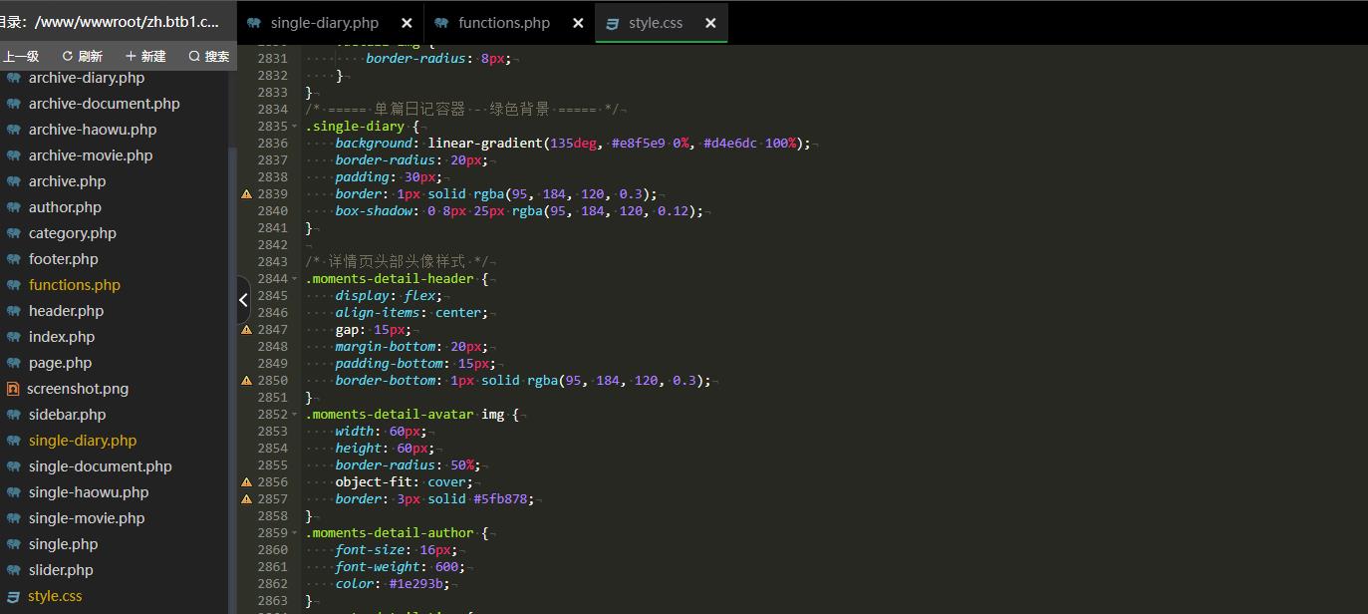
Task: Click elephant icon on functions.php tab
Action: (x=440, y=23)
